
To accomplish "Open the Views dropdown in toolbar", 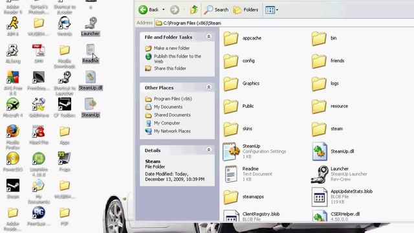I will tap(272, 10).
